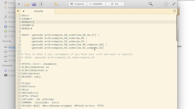Click the Devices section header
The width and height of the screenshot is (195, 109).
tap(7, 41)
